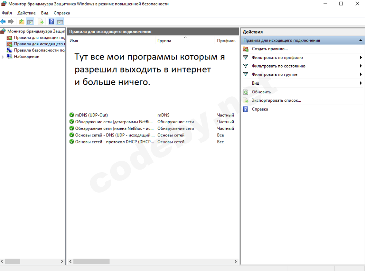Toggle the action pane with its toolbar icon
The width and height of the screenshot is (365, 271).
(x=59, y=21)
